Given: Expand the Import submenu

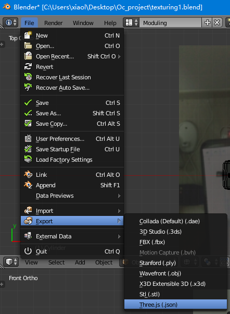Looking at the screenshot, I should (x=72, y=211).
